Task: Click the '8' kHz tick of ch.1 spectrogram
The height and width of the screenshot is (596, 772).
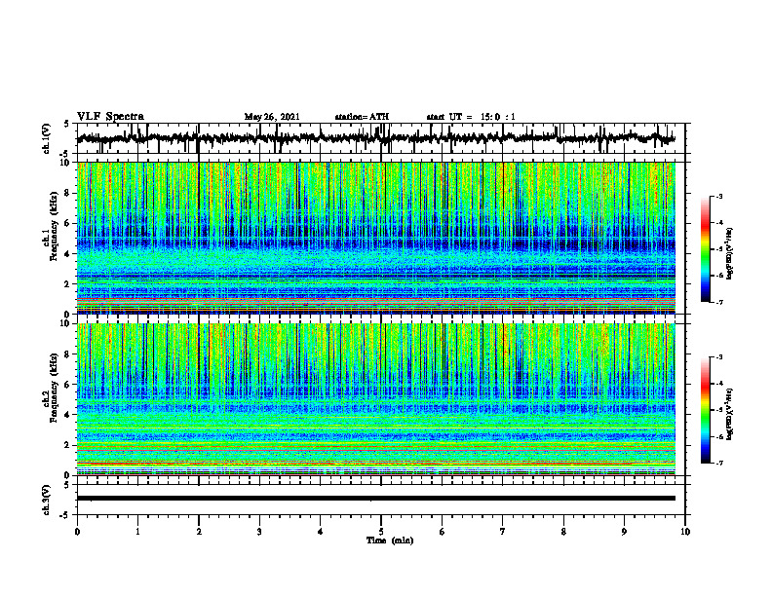Action: pos(68,193)
